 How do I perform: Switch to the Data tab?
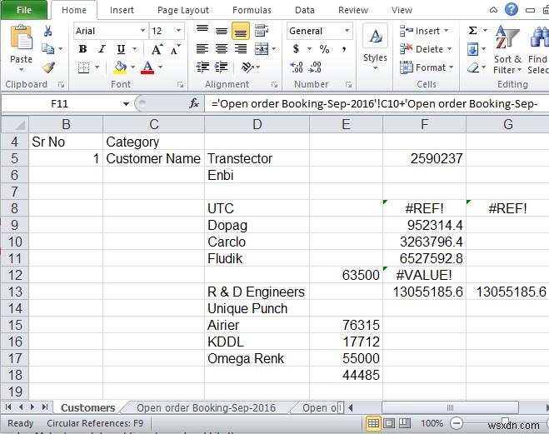click(x=305, y=10)
